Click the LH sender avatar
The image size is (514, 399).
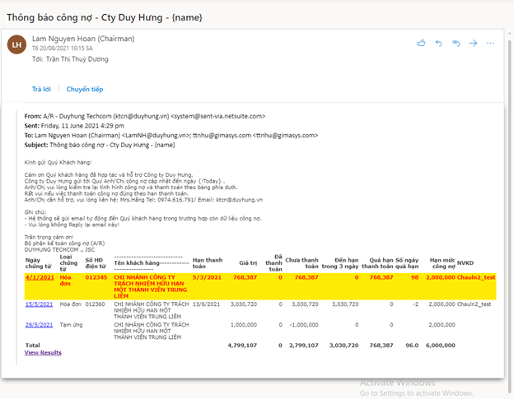(x=16, y=44)
